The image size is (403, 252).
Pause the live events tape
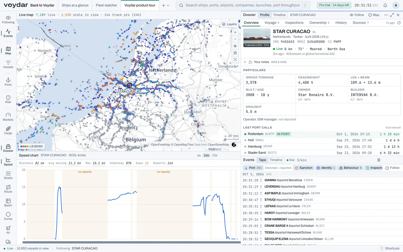379,160
